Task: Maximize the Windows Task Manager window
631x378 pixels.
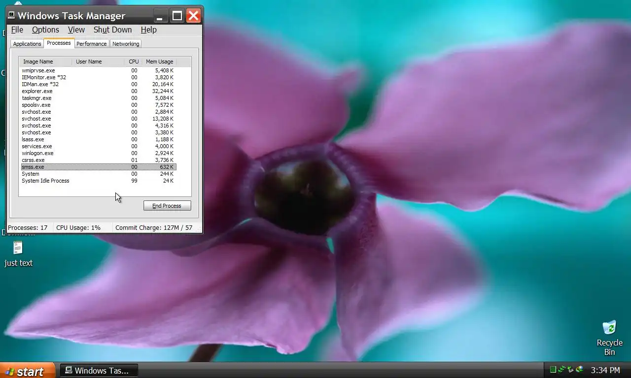Action: tap(177, 16)
